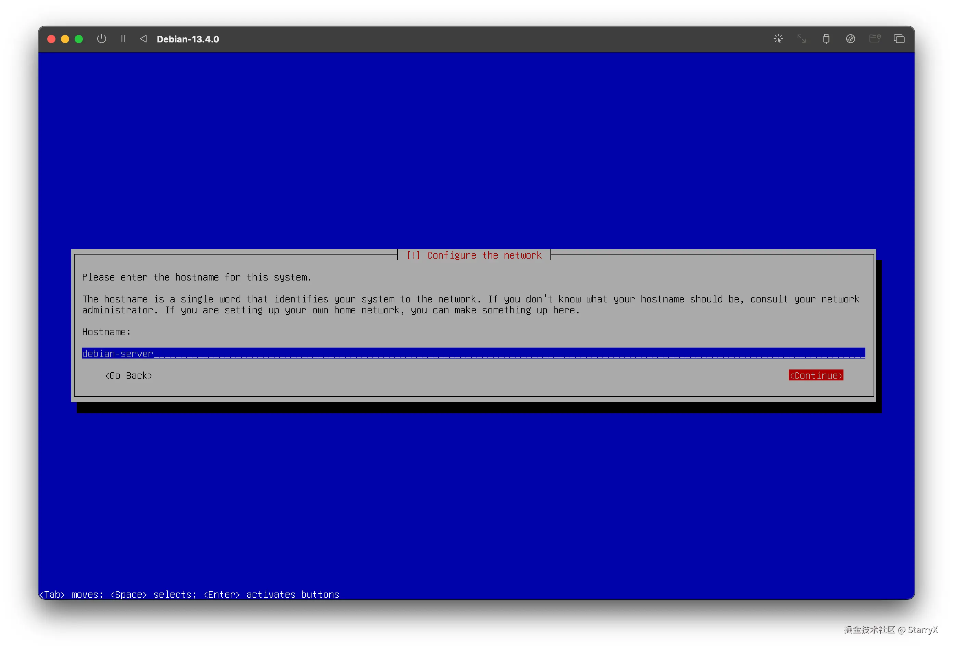
Task: Click the Hostname: label
Action: tap(106, 332)
